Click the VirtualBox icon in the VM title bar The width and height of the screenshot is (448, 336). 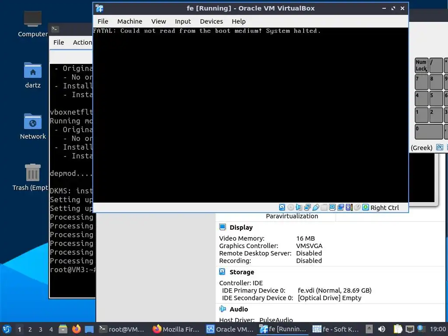tap(99, 8)
